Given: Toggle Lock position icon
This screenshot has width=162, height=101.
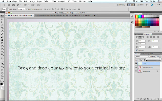Looking at the screenshot, I should click(x=145, y=60).
